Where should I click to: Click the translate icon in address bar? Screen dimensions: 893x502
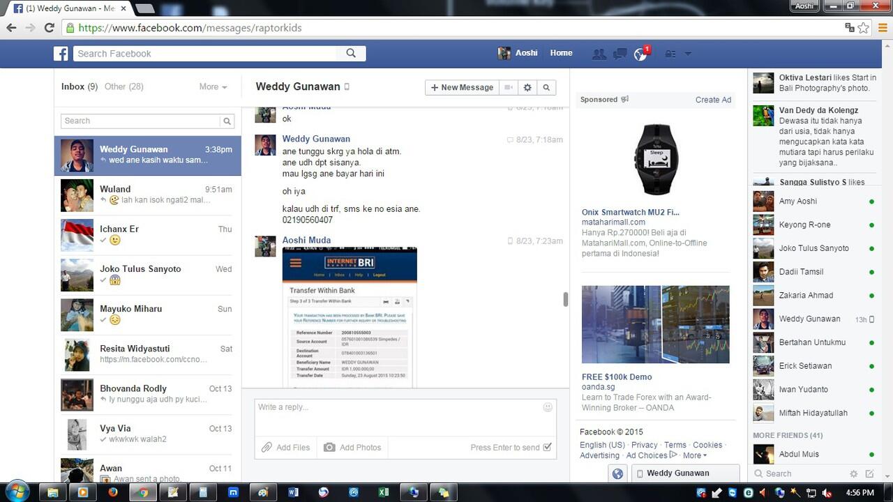point(850,28)
